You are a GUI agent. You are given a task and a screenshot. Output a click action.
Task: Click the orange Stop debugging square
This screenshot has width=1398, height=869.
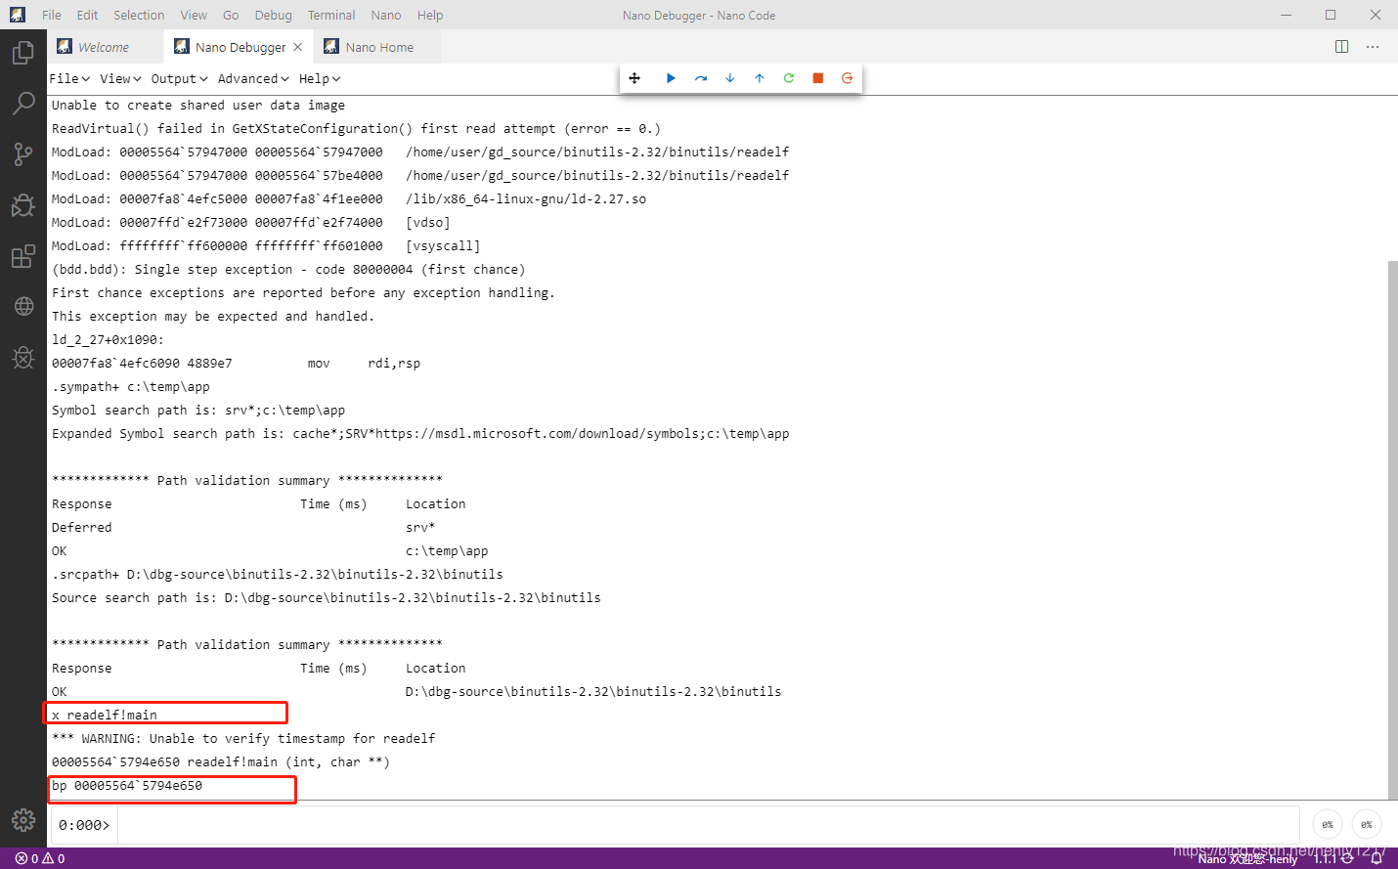[x=818, y=78]
